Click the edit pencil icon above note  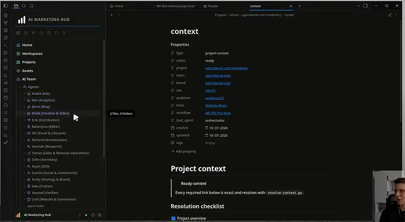tap(390, 15)
